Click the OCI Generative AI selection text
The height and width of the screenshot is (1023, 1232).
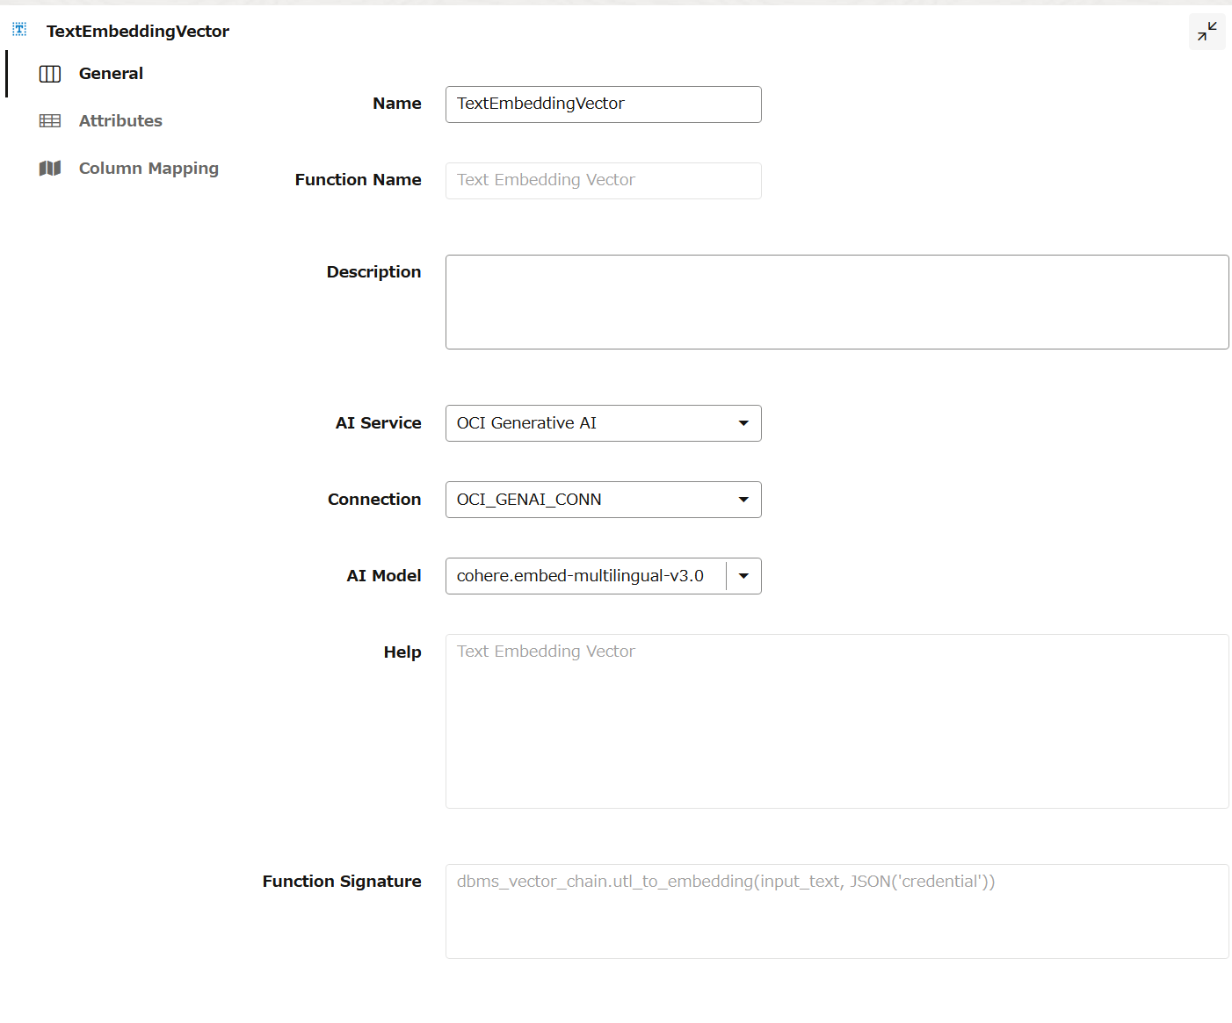click(526, 423)
